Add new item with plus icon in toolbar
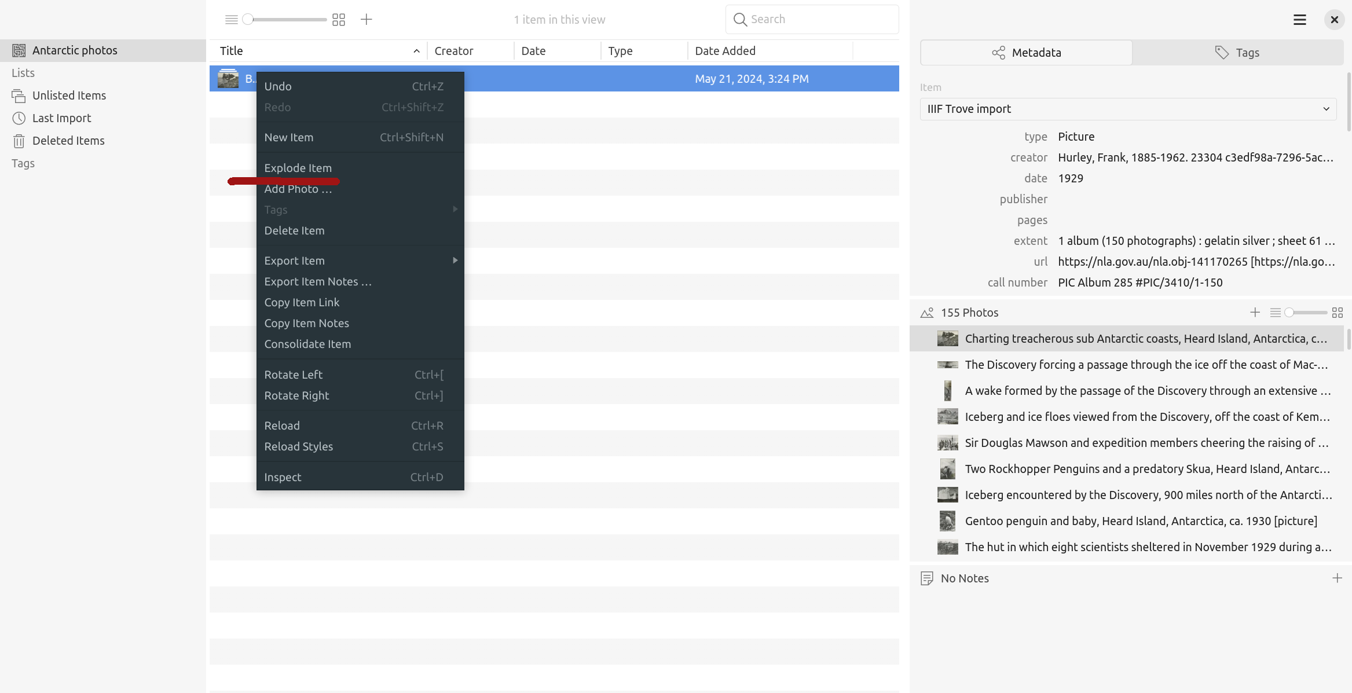Viewport: 1352px width, 693px height. pos(366,20)
